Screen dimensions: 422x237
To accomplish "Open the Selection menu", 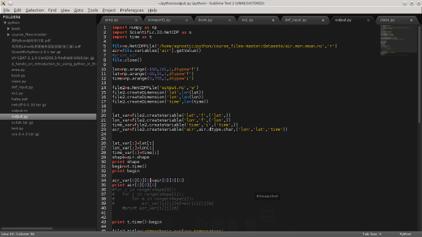I will [35, 10].
